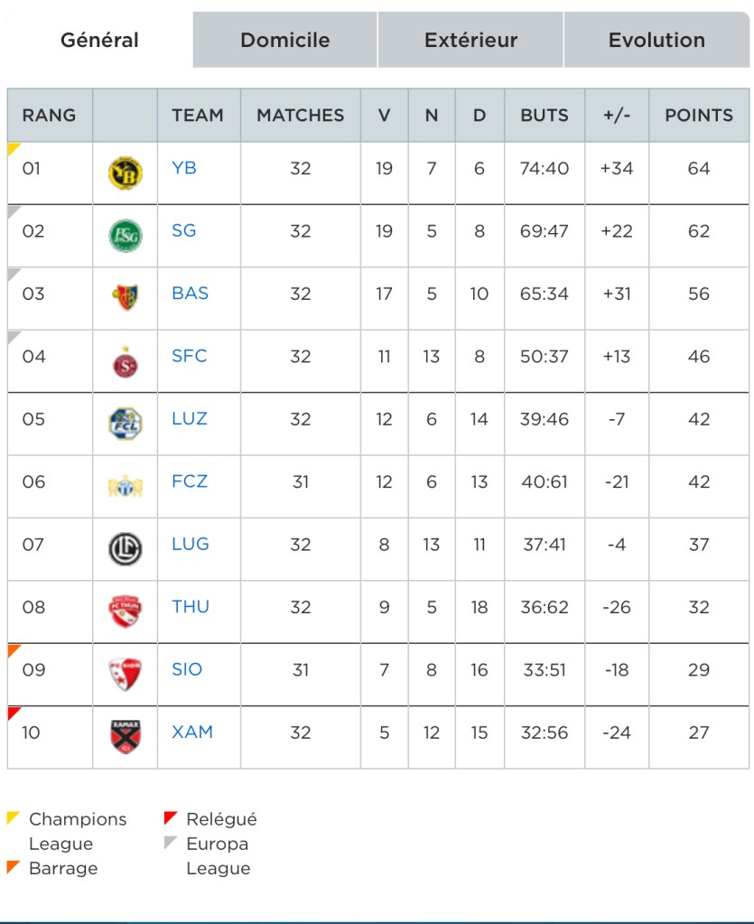
Task: Click the POINTS column header
Action: click(x=699, y=116)
